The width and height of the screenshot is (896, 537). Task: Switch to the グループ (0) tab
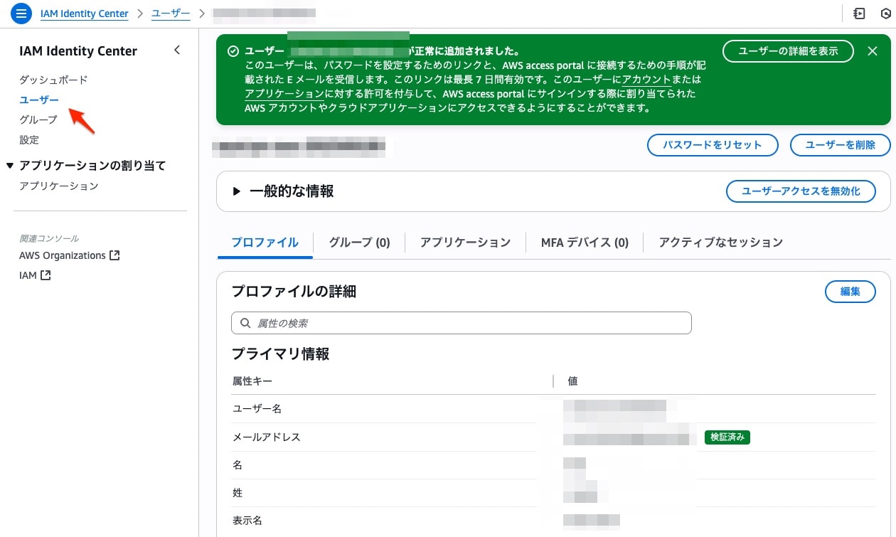pyautogui.click(x=359, y=243)
